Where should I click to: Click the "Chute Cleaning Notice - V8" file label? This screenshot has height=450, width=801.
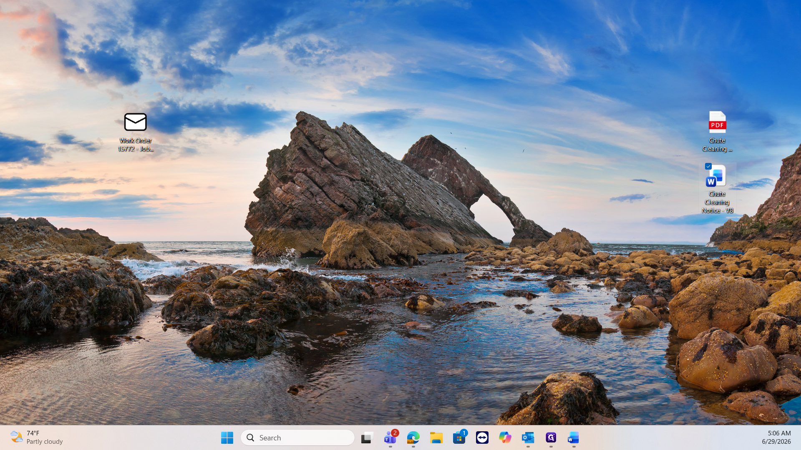click(717, 202)
